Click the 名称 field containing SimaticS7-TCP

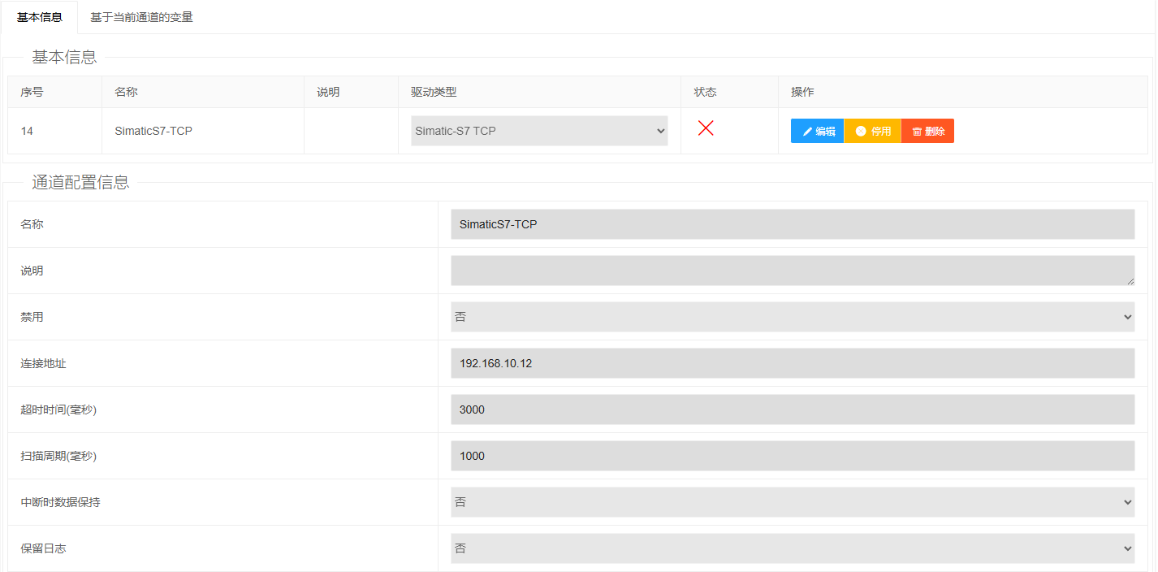[x=792, y=224]
